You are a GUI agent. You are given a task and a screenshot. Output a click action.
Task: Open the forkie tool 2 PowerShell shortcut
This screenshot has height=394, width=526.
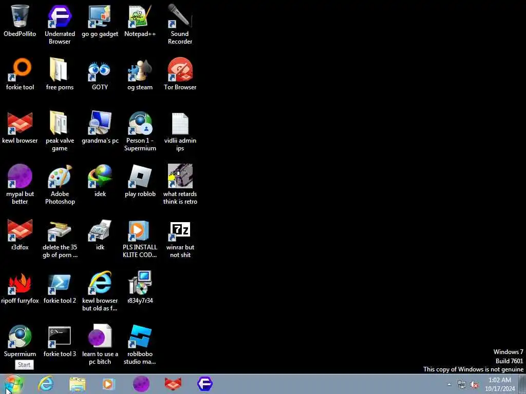[60, 287]
